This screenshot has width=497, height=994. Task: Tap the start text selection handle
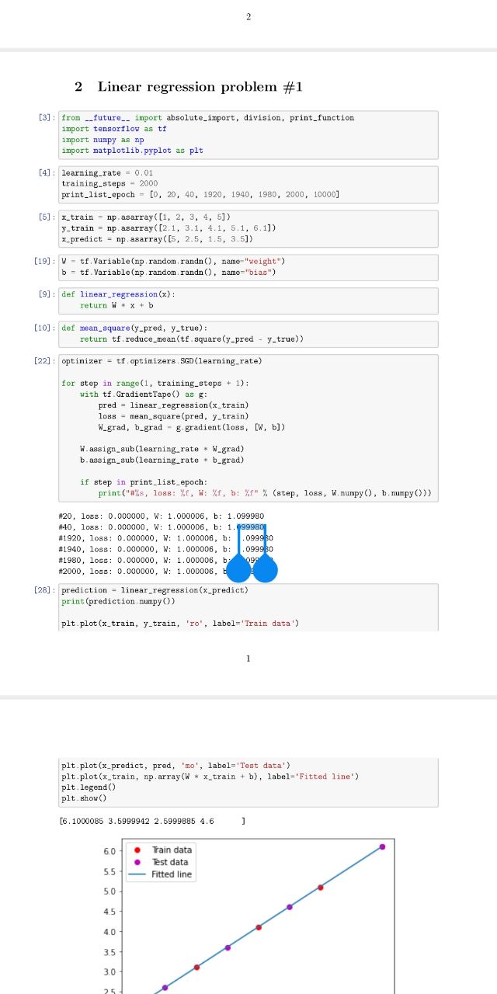tap(239, 570)
